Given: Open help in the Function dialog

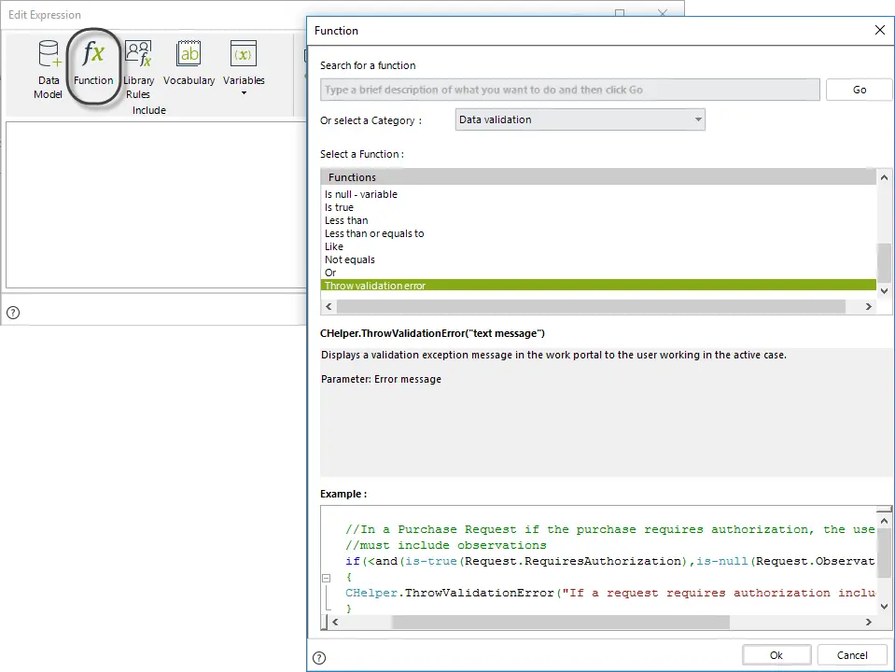Looking at the screenshot, I should click(x=319, y=658).
